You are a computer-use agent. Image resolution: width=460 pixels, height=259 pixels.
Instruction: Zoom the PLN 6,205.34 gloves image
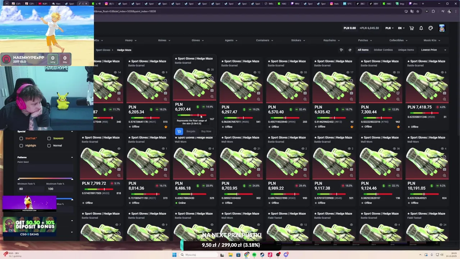pyautogui.click(x=165, y=99)
